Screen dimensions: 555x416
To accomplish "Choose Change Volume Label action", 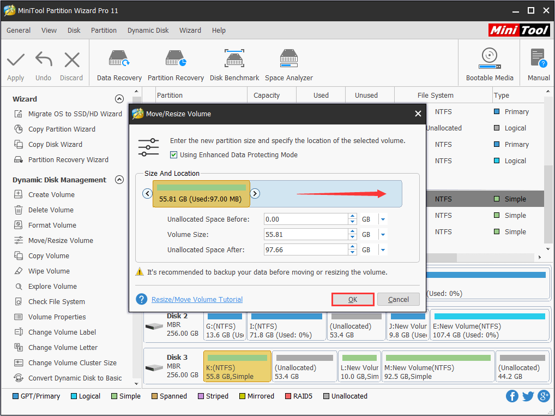I will pos(55,332).
